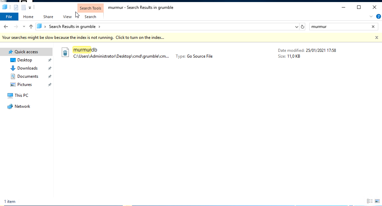382x206 pixels.
Task: Expand the ribbon with the chevron
Action: point(371,16)
